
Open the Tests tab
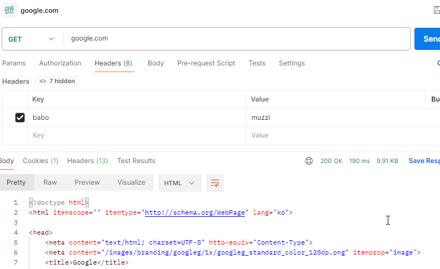pos(257,63)
